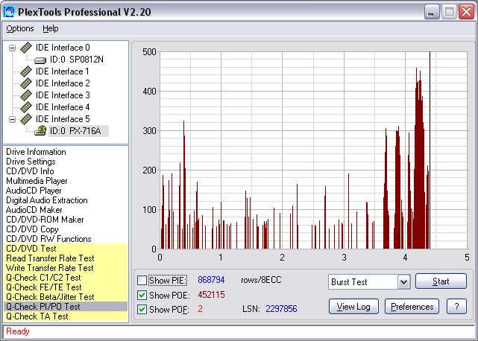Close the PlexTools Professional window
The image size is (478, 341).
[x=466, y=12]
